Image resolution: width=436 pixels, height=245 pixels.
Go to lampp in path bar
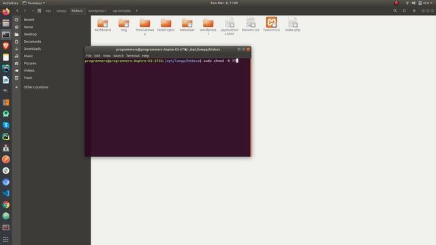pyautogui.click(x=61, y=11)
